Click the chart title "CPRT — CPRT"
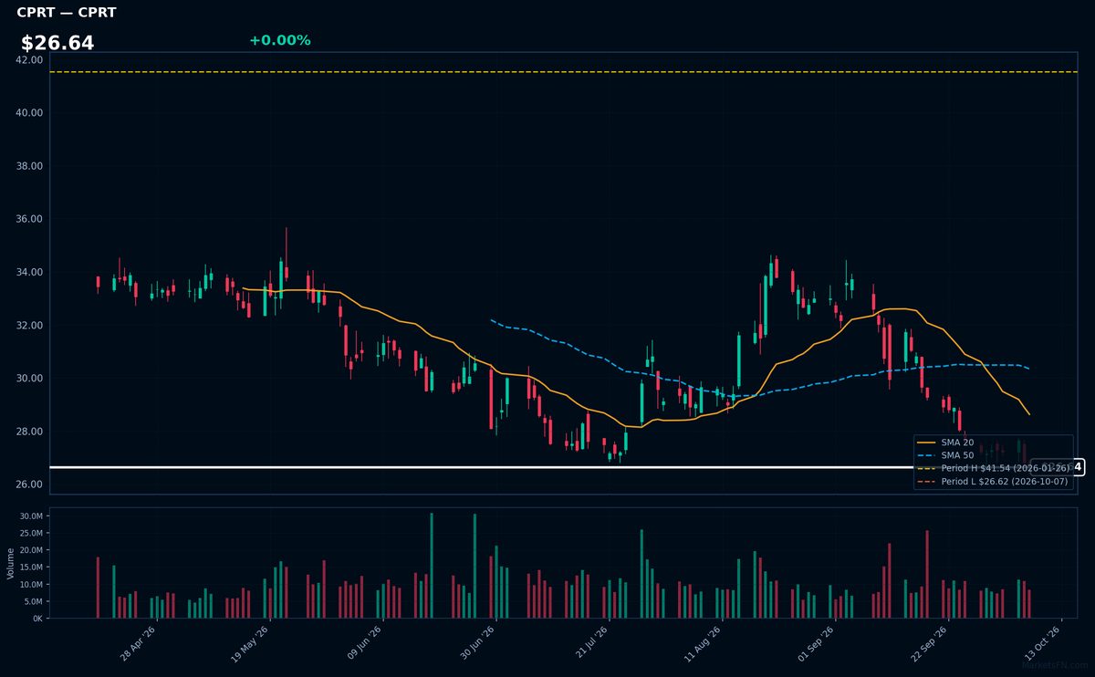The image size is (1095, 677). tap(67, 13)
